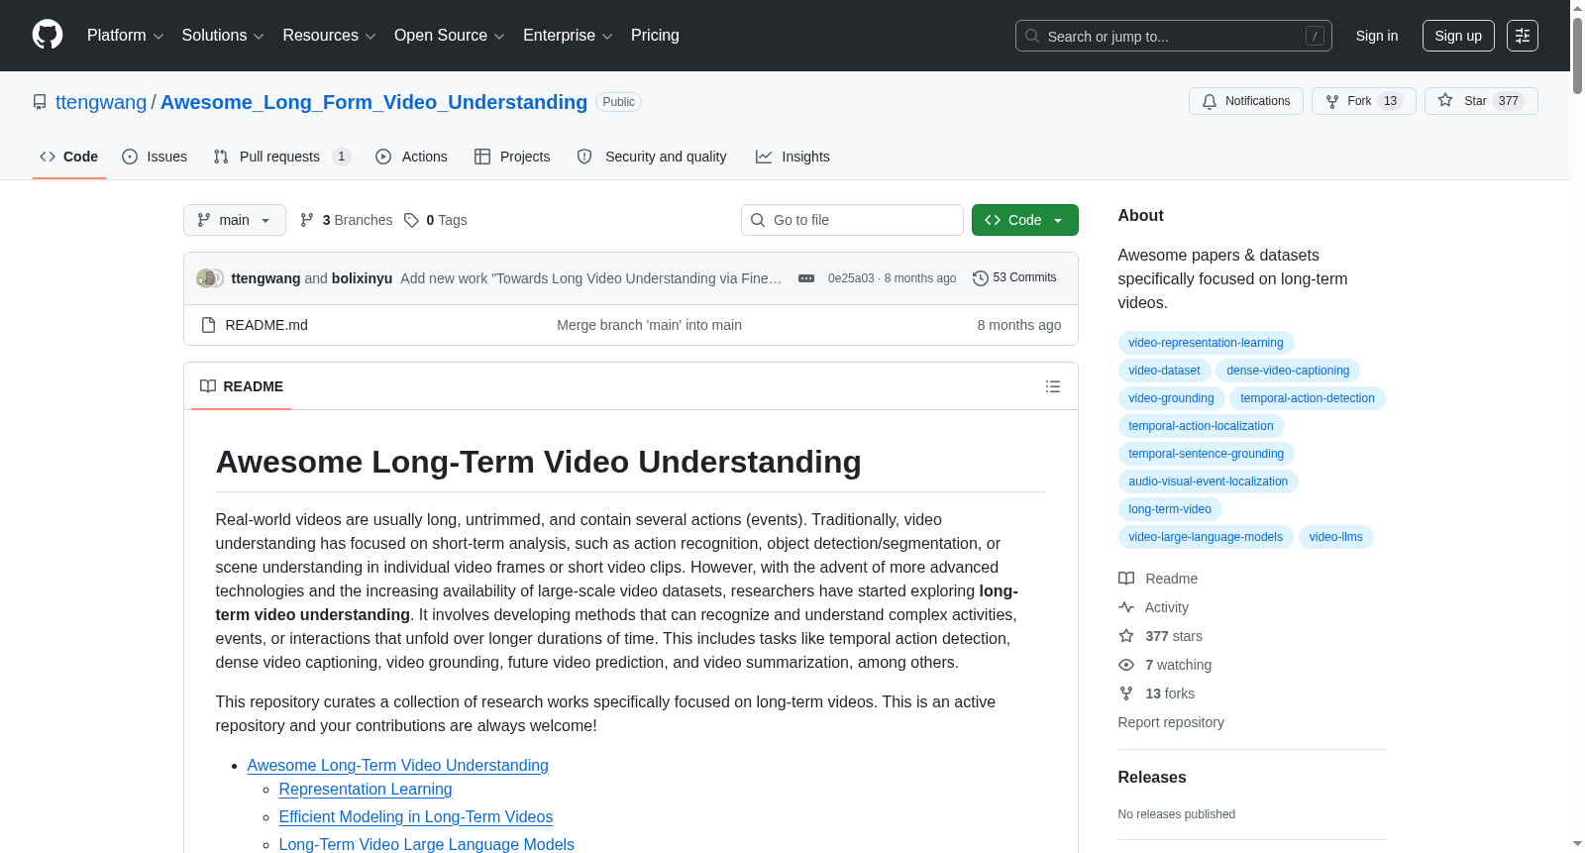Select the video-representation-learning topic tag
Image resolution: width=1585 pixels, height=853 pixels.
(x=1206, y=343)
